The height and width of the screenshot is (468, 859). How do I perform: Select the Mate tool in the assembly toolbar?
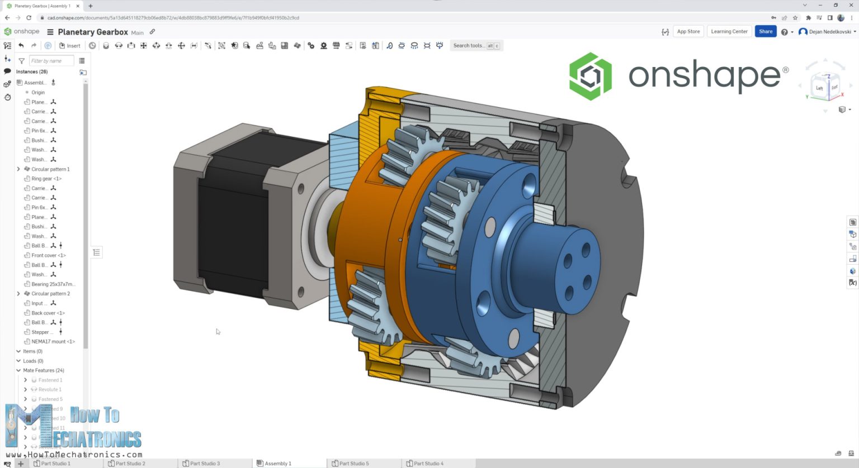106,45
